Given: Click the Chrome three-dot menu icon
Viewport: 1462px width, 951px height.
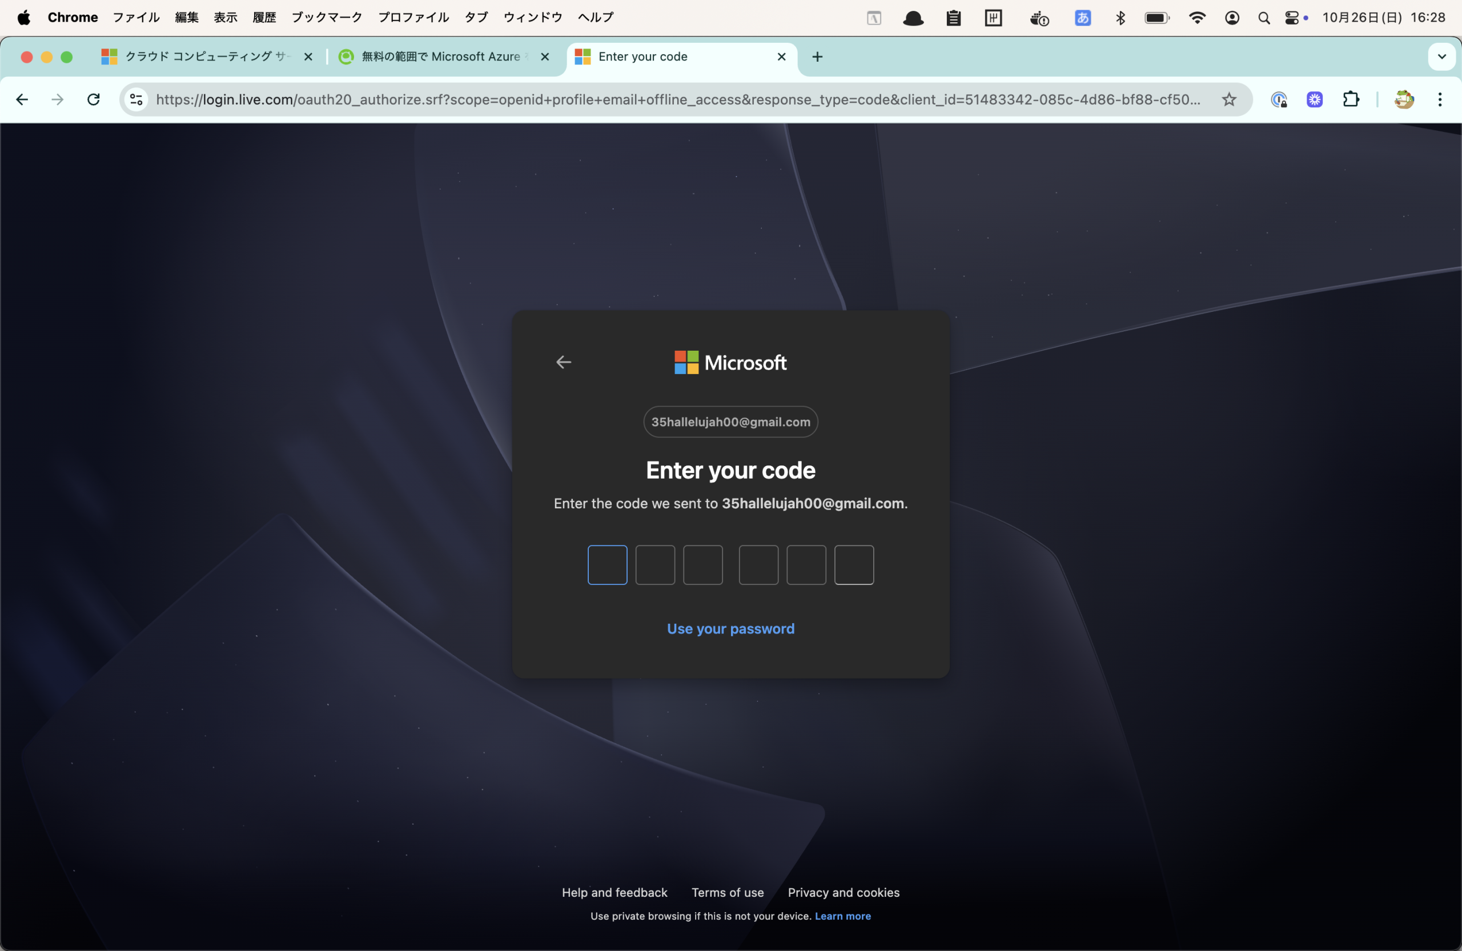Looking at the screenshot, I should tap(1439, 99).
